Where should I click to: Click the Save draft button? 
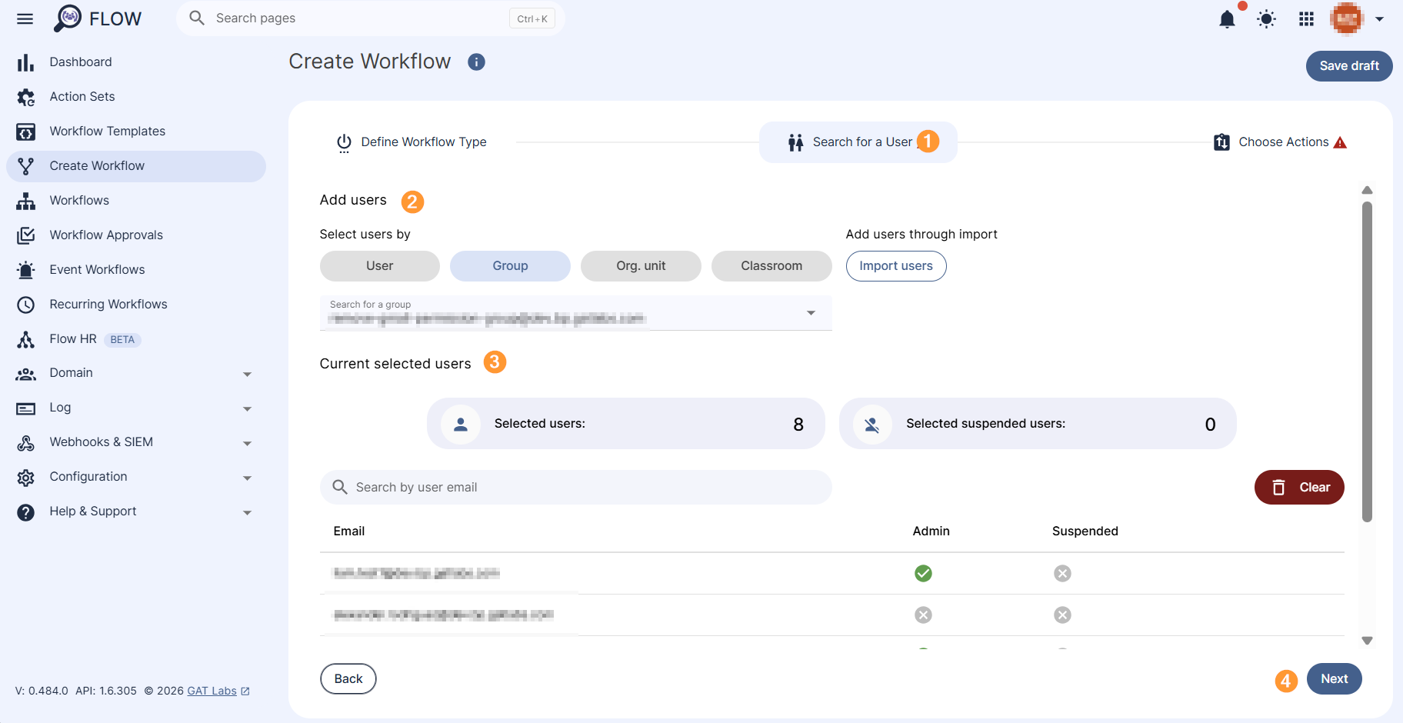tap(1349, 65)
